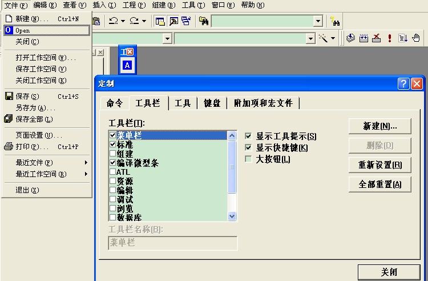The height and width of the screenshot is (281, 428).
Task: Expand the 最近工作空间(R) submenu
Action: [x=46, y=174]
